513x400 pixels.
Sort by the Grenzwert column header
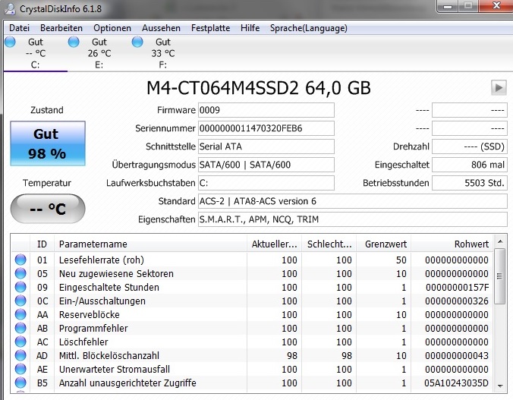point(383,244)
